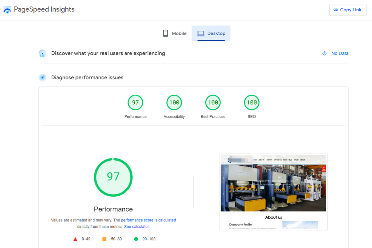372x248 pixels.
Task: Jump to Performance score gauge 97
Action: click(x=135, y=103)
